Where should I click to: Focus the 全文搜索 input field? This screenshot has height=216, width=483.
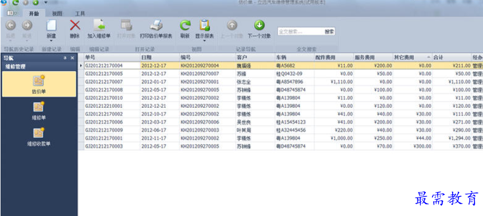pos(300,32)
